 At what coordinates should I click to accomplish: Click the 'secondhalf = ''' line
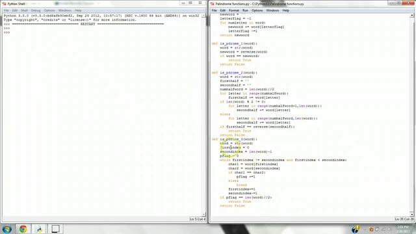pyautogui.click(x=235, y=85)
